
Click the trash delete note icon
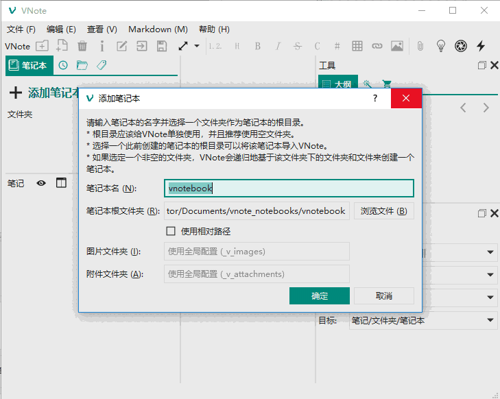tap(82, 46)
